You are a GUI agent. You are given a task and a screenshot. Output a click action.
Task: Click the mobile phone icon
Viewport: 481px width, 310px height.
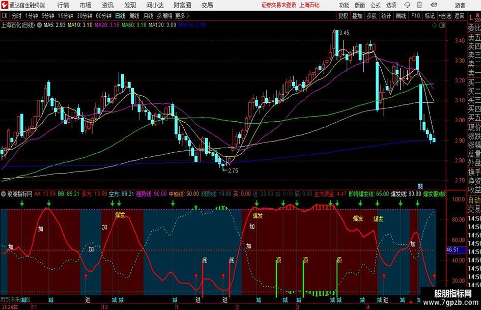(419, 5)
